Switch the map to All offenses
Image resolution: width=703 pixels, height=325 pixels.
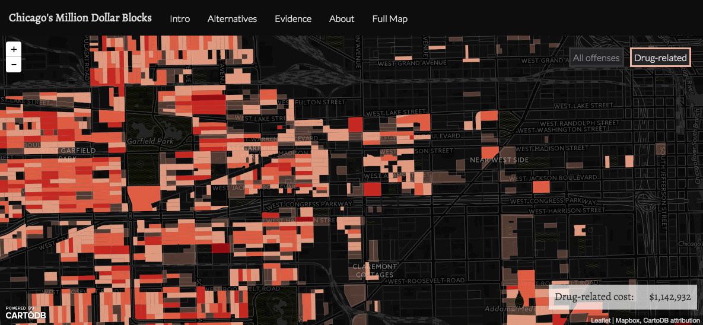tap(596, 58)
